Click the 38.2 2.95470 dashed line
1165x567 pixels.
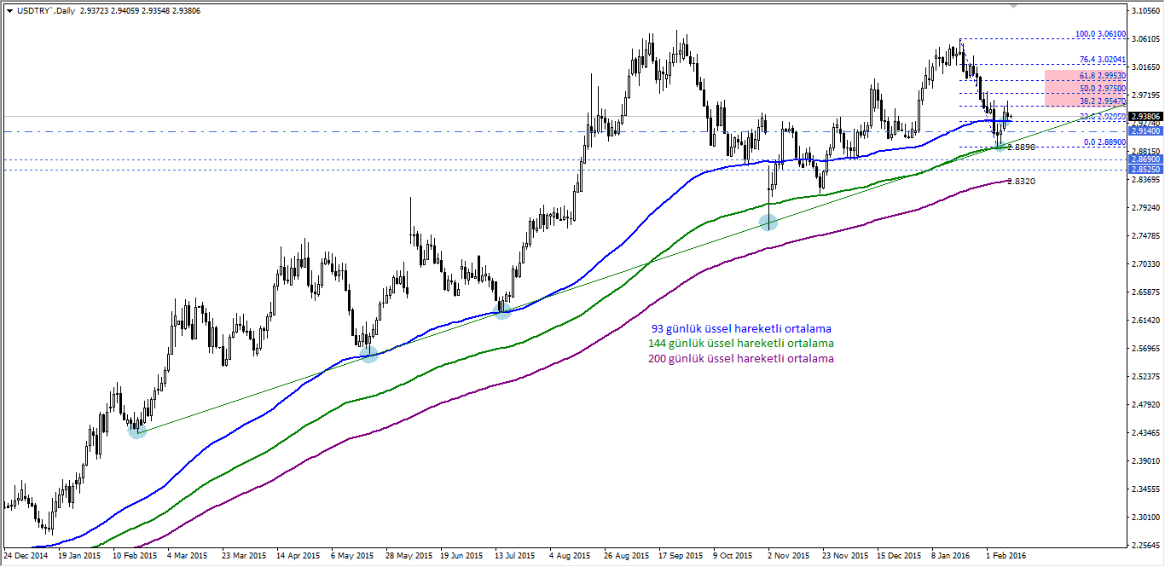pos(1103,100)
